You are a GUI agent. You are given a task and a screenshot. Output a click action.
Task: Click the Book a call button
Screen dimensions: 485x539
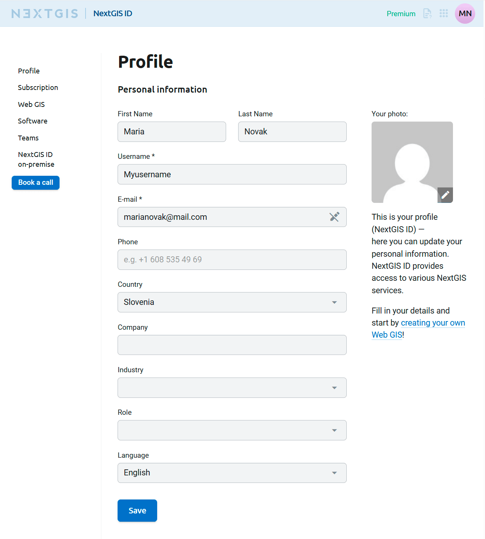coord(36,183)
